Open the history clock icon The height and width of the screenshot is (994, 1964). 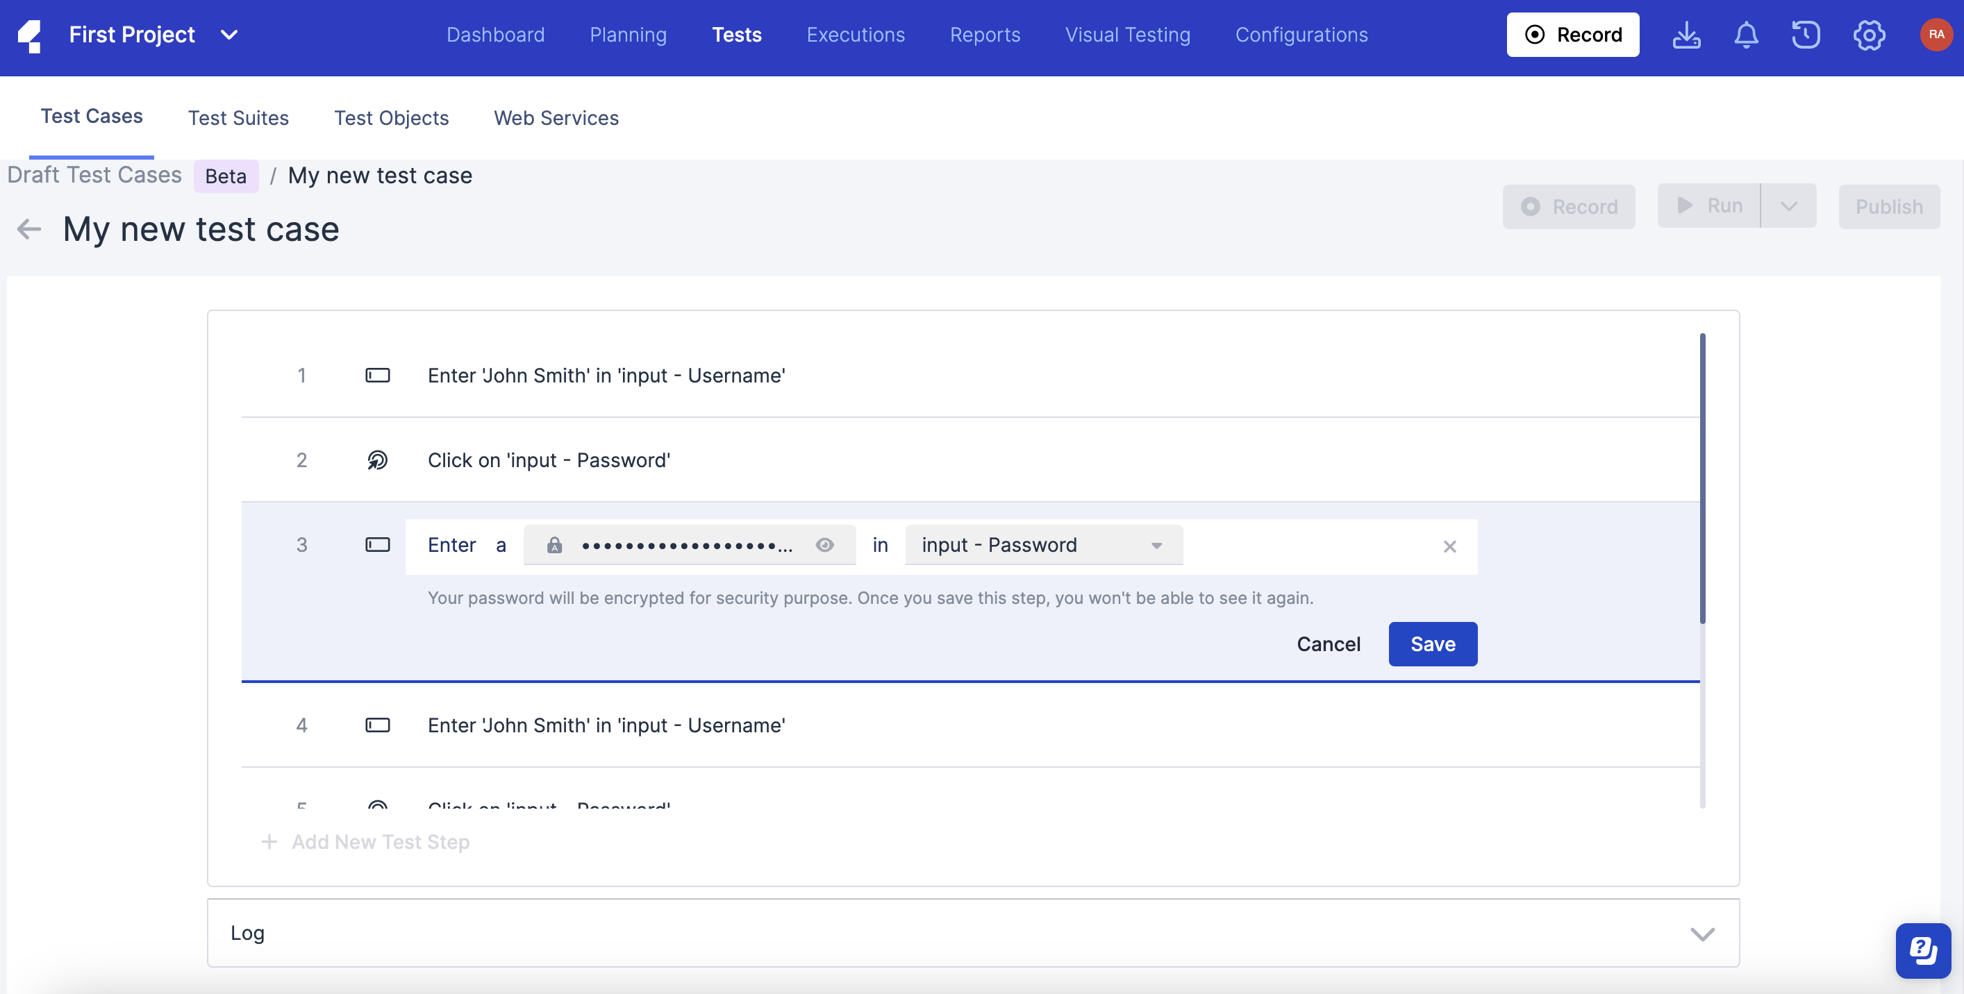click(1806, 35)
